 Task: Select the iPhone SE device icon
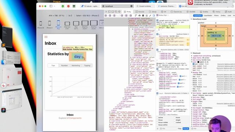pyautogui.click(x=41, y=23)
